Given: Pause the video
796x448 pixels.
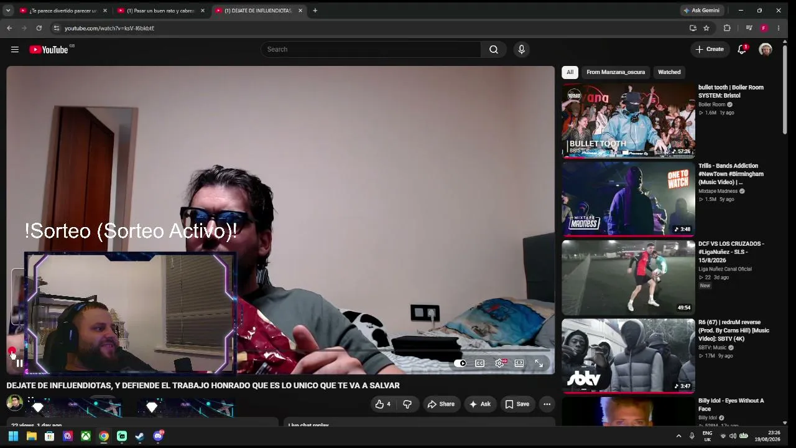Looking at the screenshot, I should [19, 363].
